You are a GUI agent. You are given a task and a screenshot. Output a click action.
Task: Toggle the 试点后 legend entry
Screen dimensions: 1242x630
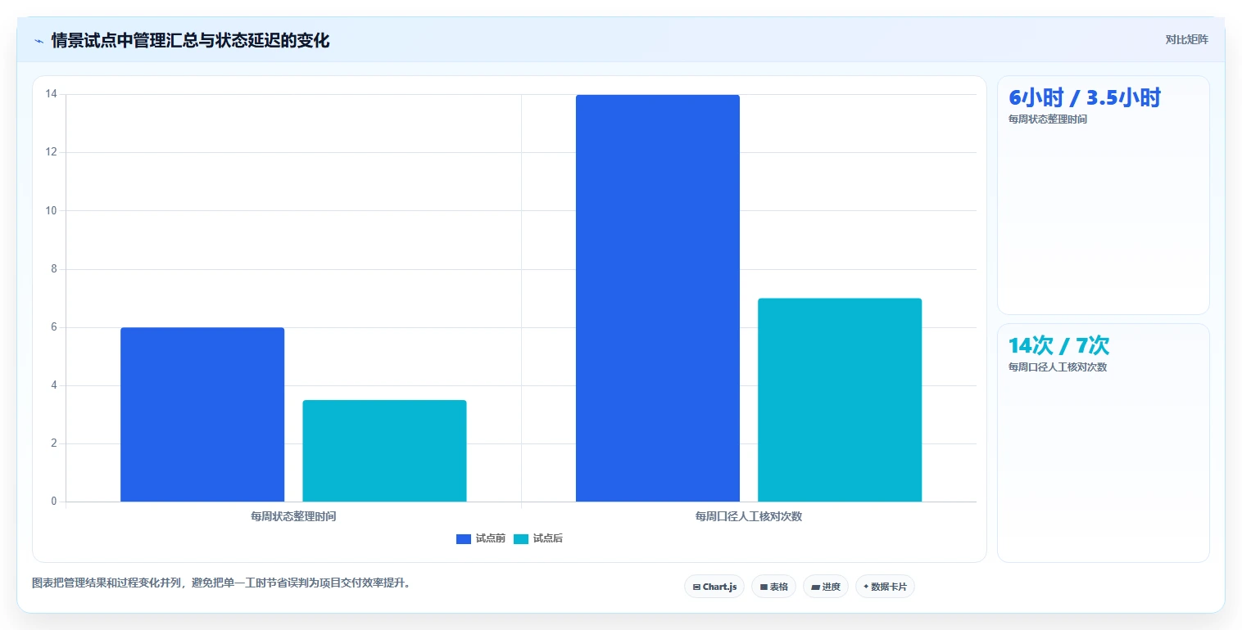(538, 538)
